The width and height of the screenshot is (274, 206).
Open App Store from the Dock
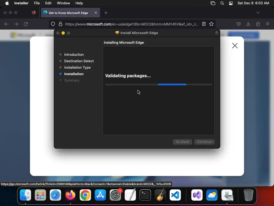pos(100,195)
